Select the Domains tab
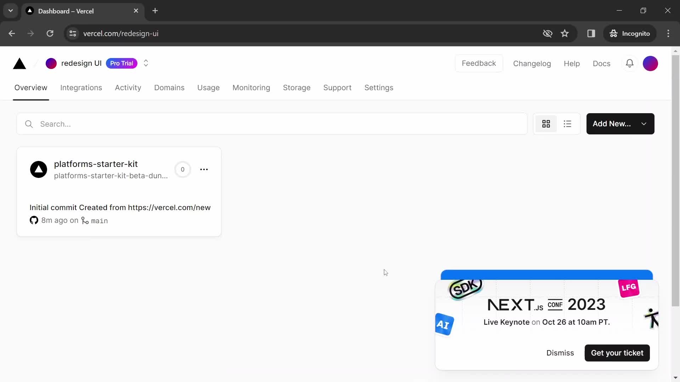This screenshot has height=382, width=680. click(169, 88)
